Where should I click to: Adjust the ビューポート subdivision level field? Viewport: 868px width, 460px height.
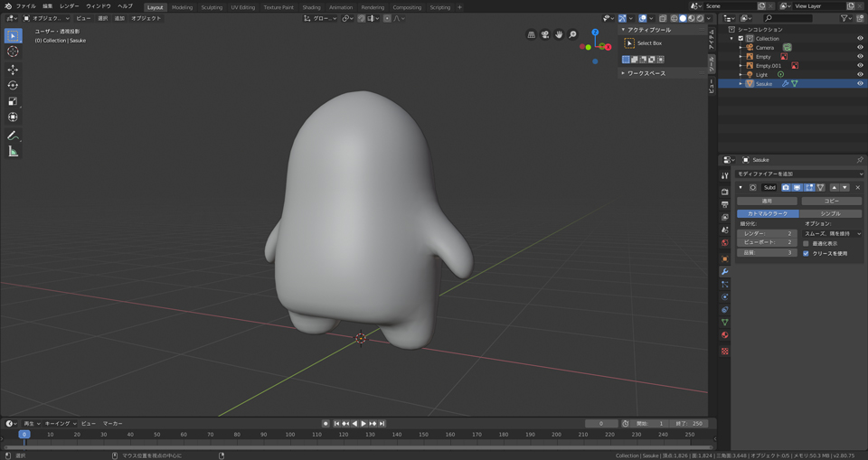767,242
